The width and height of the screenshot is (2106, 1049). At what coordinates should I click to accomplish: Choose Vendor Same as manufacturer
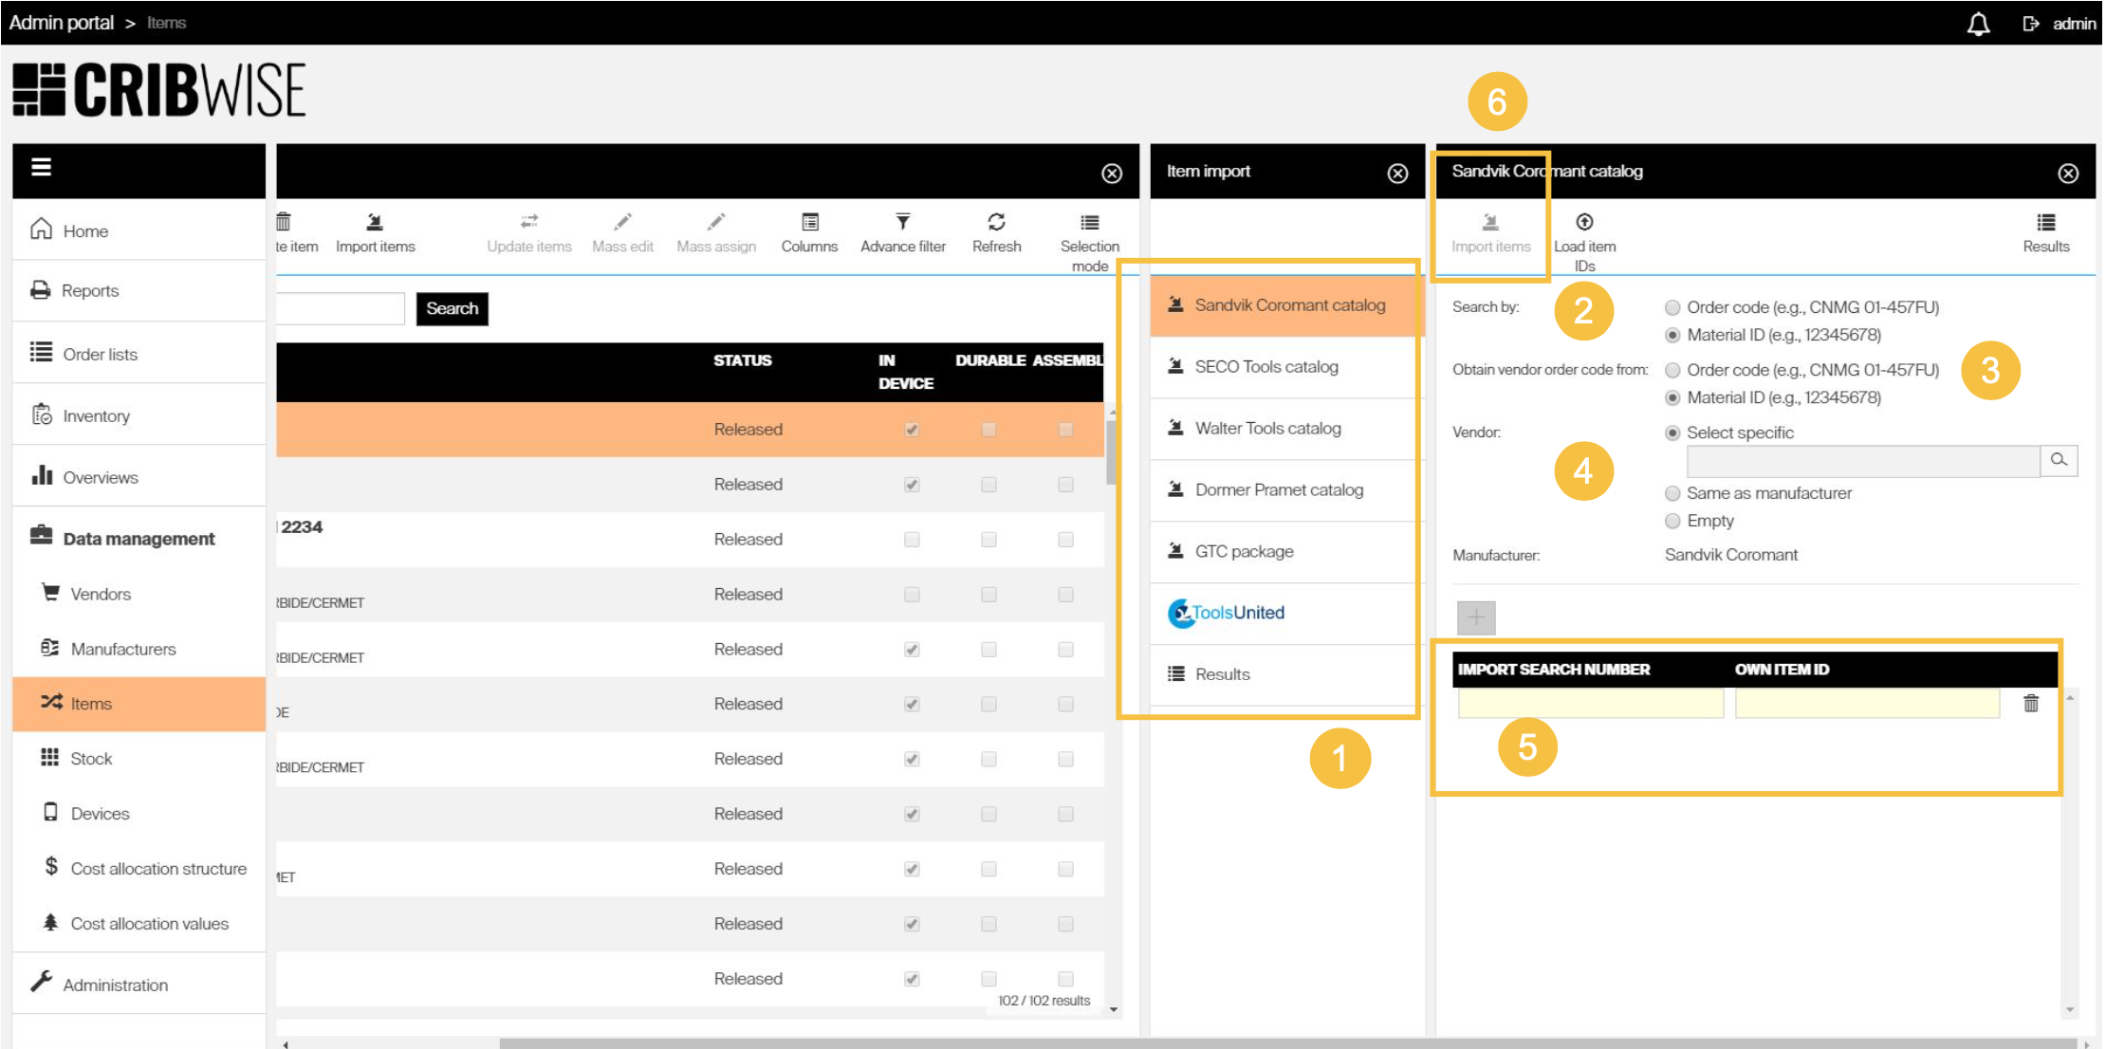point(1672,493)
